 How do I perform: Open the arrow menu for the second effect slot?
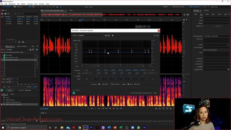[x=35, y=57]
